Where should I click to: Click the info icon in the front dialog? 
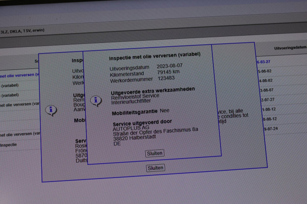click(96, 100)
